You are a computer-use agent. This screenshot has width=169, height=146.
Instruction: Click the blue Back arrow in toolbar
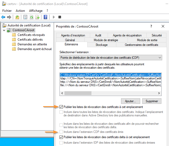tap(3, 17)
